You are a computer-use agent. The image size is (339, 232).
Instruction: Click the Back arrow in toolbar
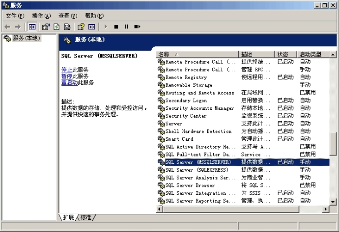7,27
